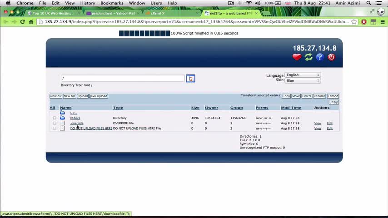The width and height of the screenshot is (388, 218).
Task: Open the .override file link
Action: pos(77,123)
